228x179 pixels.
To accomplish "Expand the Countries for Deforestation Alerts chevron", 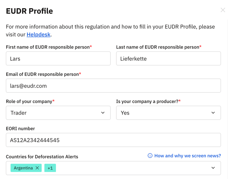I will [x=213, y=168].
